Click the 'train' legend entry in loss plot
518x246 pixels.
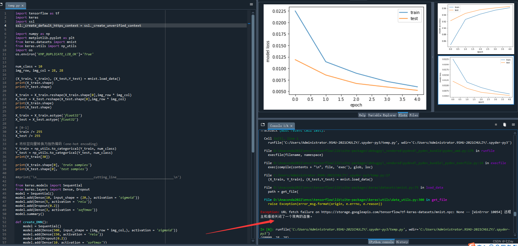click(x=409, y=13)
